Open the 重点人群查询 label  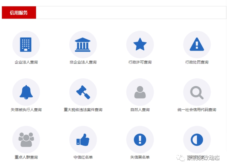coord(26,157)
